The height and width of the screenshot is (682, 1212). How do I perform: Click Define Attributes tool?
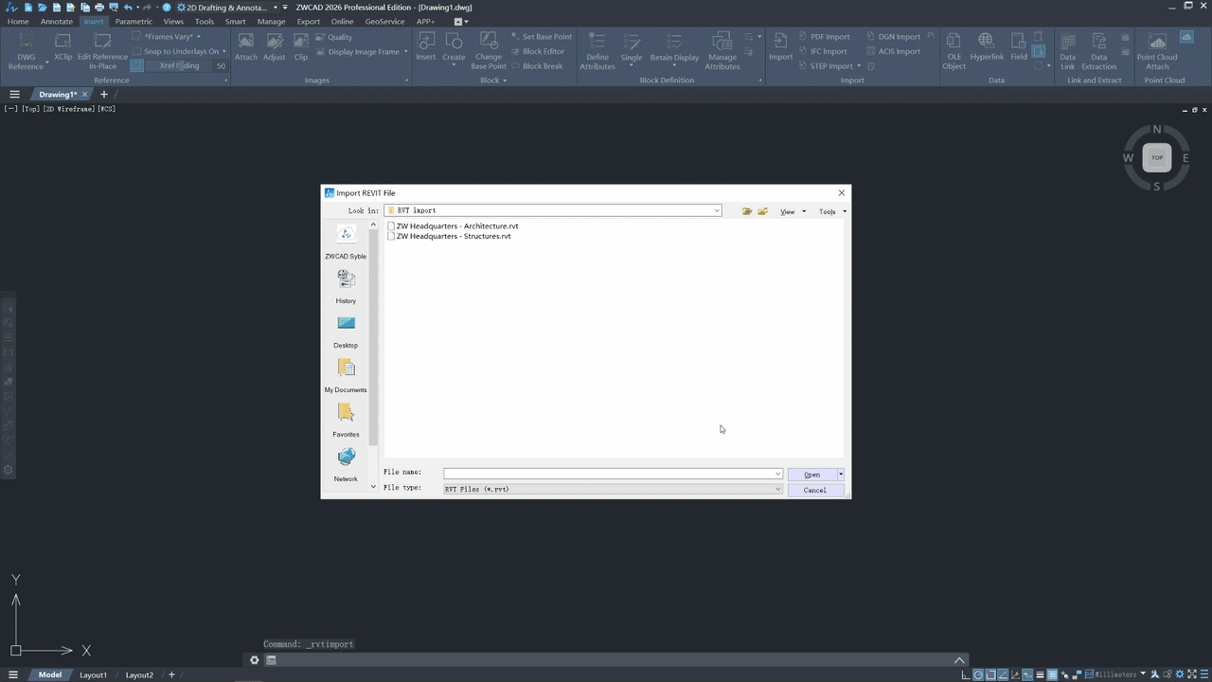597,52
